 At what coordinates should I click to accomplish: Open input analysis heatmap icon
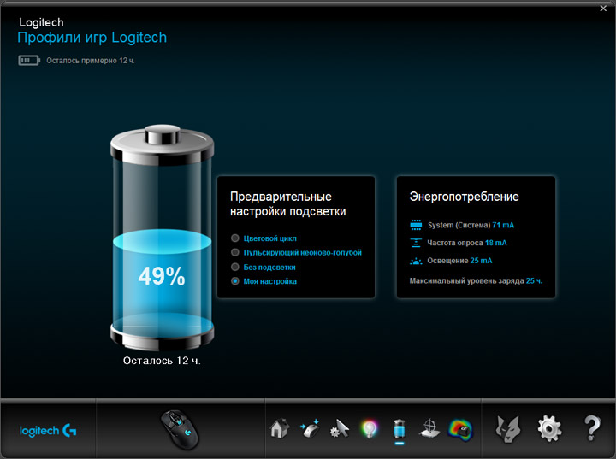click(x=460, y=429)
